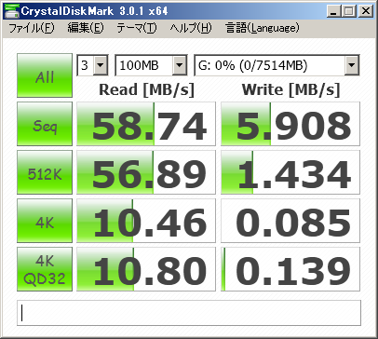The height and width of the screenshot is (339, 378).
Task: Maximize the CrystalDiskMark window
Action: 349,11
